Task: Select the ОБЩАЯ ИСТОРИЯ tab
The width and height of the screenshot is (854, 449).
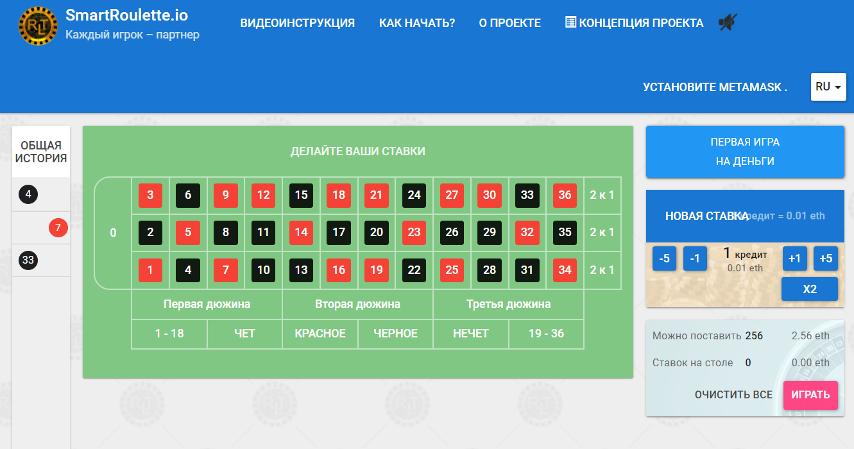Action: (41, 152)
